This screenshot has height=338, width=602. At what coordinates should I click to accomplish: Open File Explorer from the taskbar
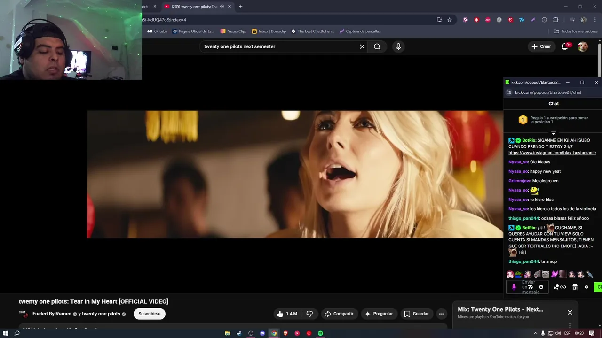tap(228, 333)
